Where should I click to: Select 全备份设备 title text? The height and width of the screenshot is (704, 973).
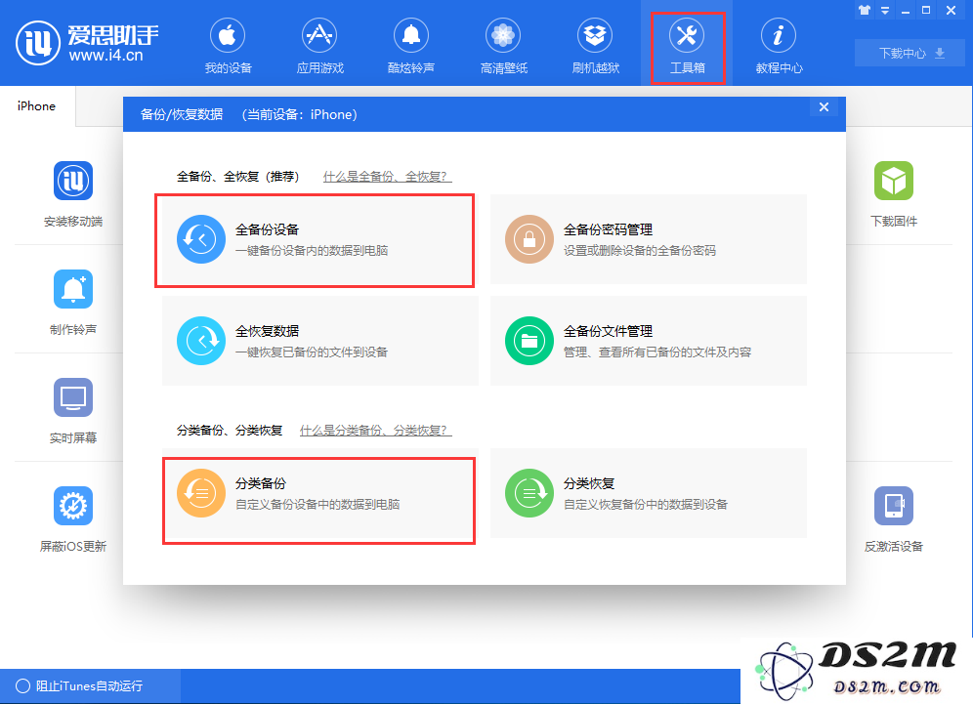point(267,229)
